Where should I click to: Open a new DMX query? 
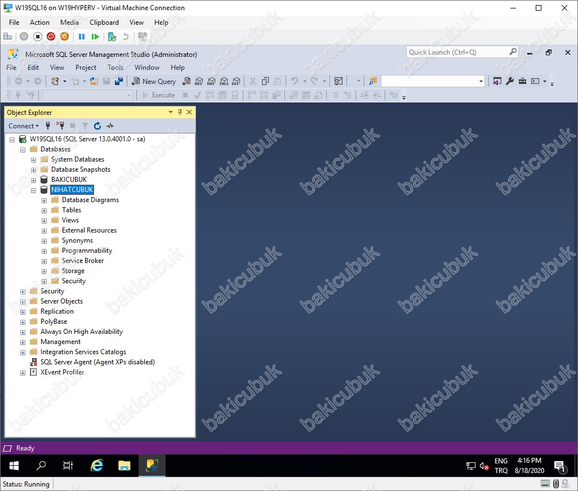[x=211, y=82]
